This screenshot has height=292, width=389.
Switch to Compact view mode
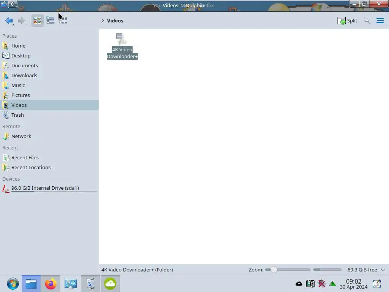tap(51, 21)
